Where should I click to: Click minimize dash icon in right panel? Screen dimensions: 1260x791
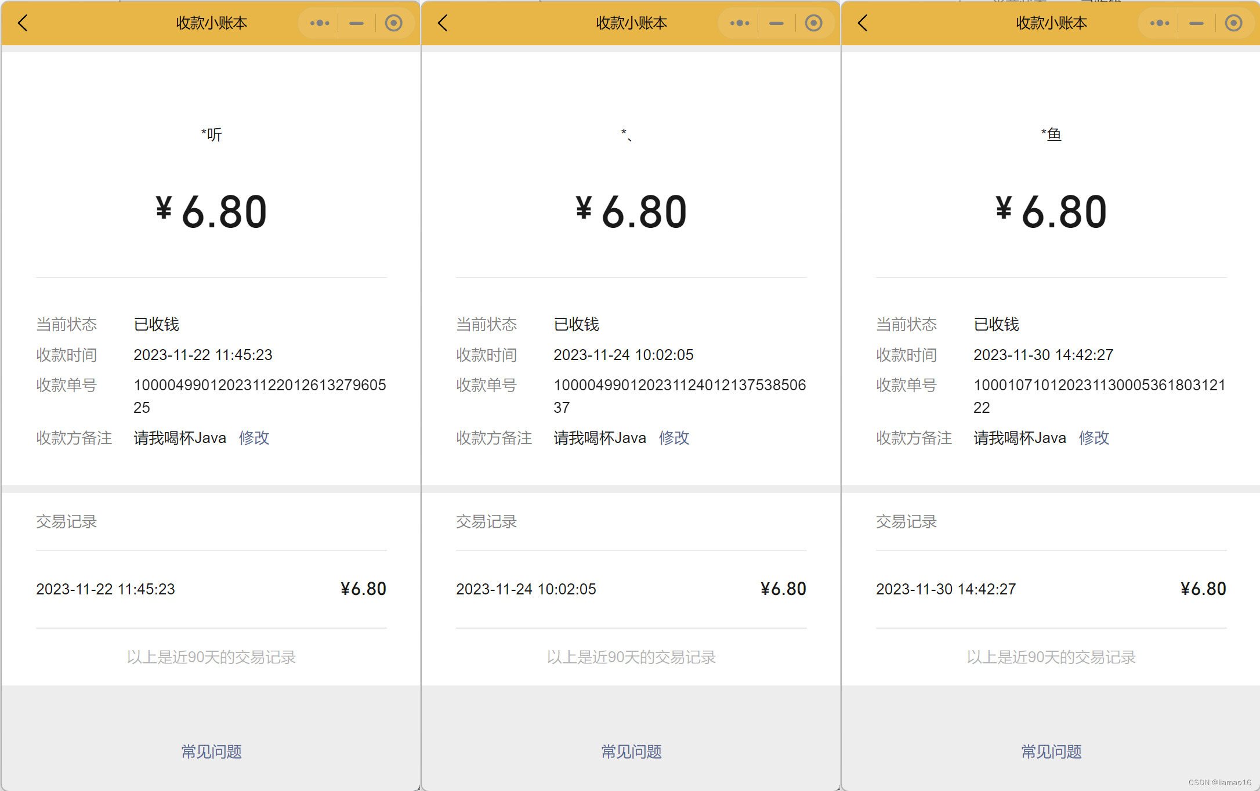pyautogui.click(x=1196, y=23)
